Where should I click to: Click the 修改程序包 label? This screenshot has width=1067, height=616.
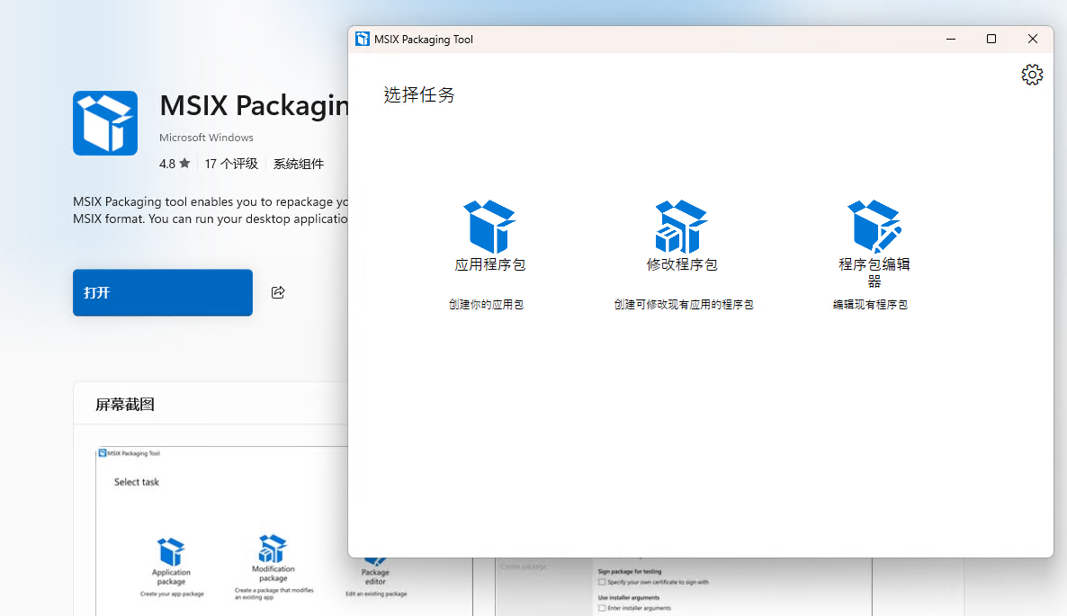[682, 264]
